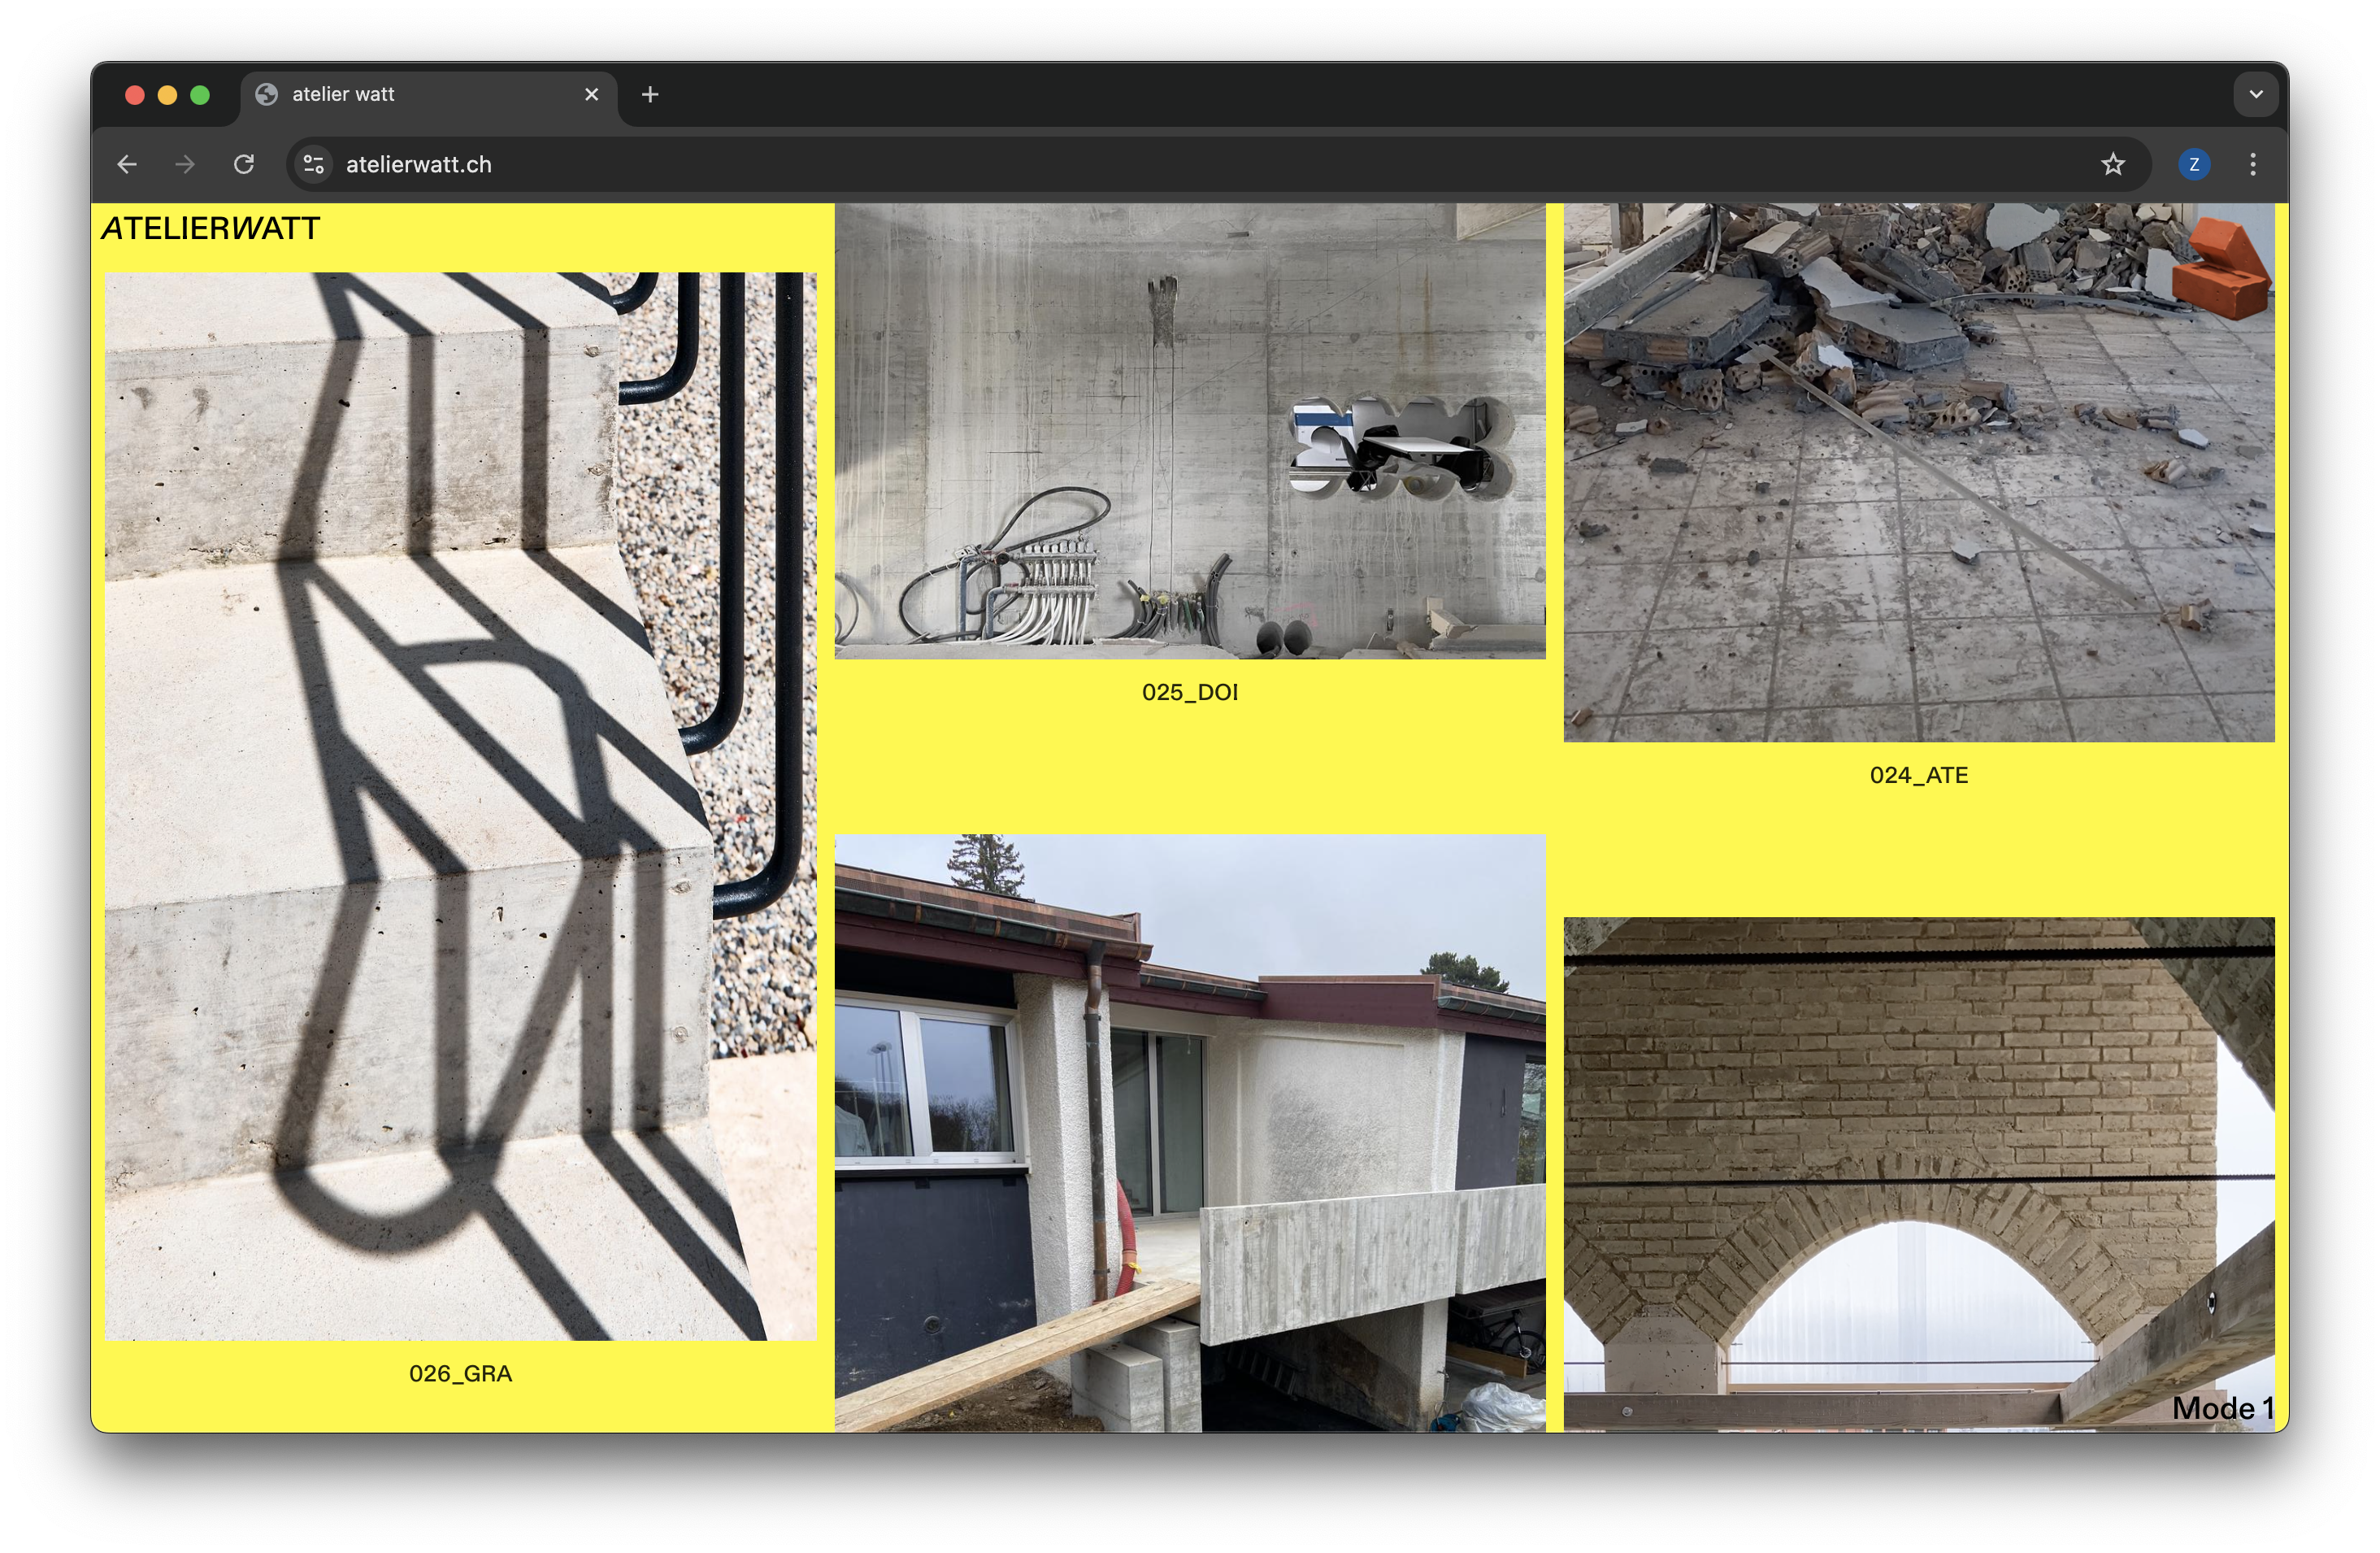Click the concrete stairs shadow photo
This screenshot has height=1553, width=2380.
click(x=460, y=805)
